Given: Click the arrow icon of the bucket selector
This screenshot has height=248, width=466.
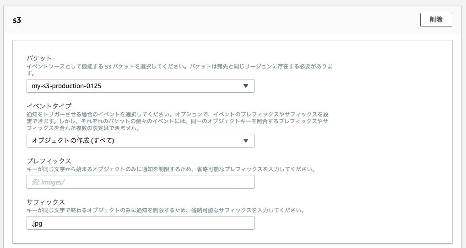Looking at the screenshot, I should (245, 86).
